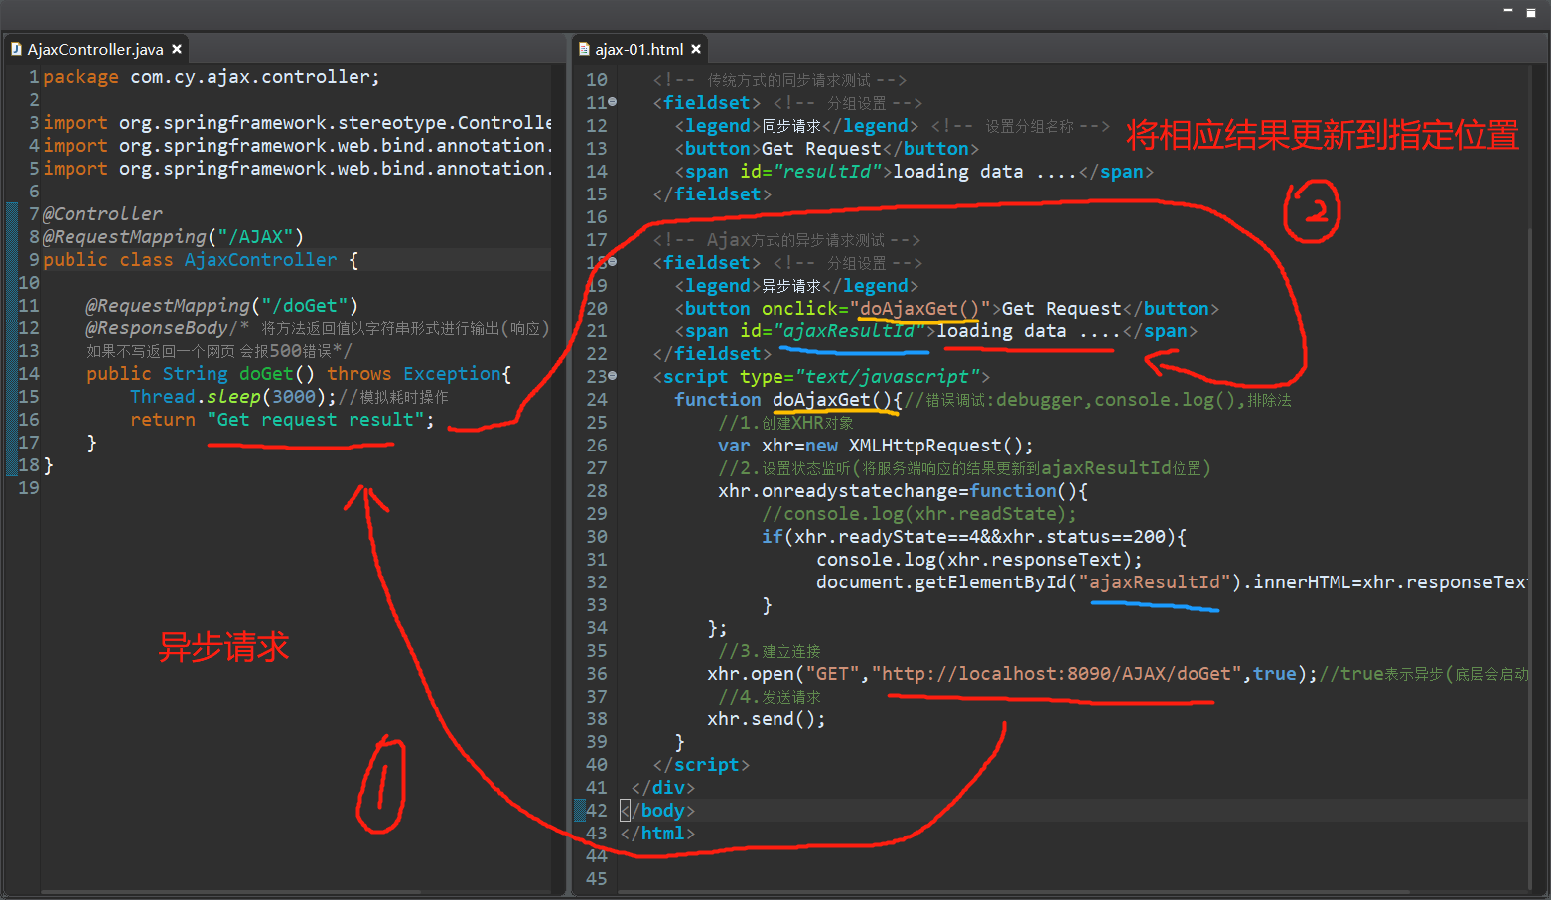This screenshot has height=900, width=1551.
Task: Click the '</body>' closing tag
Action: [657, 811]
